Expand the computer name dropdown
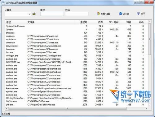155x117 pixels. click(29, 14)
